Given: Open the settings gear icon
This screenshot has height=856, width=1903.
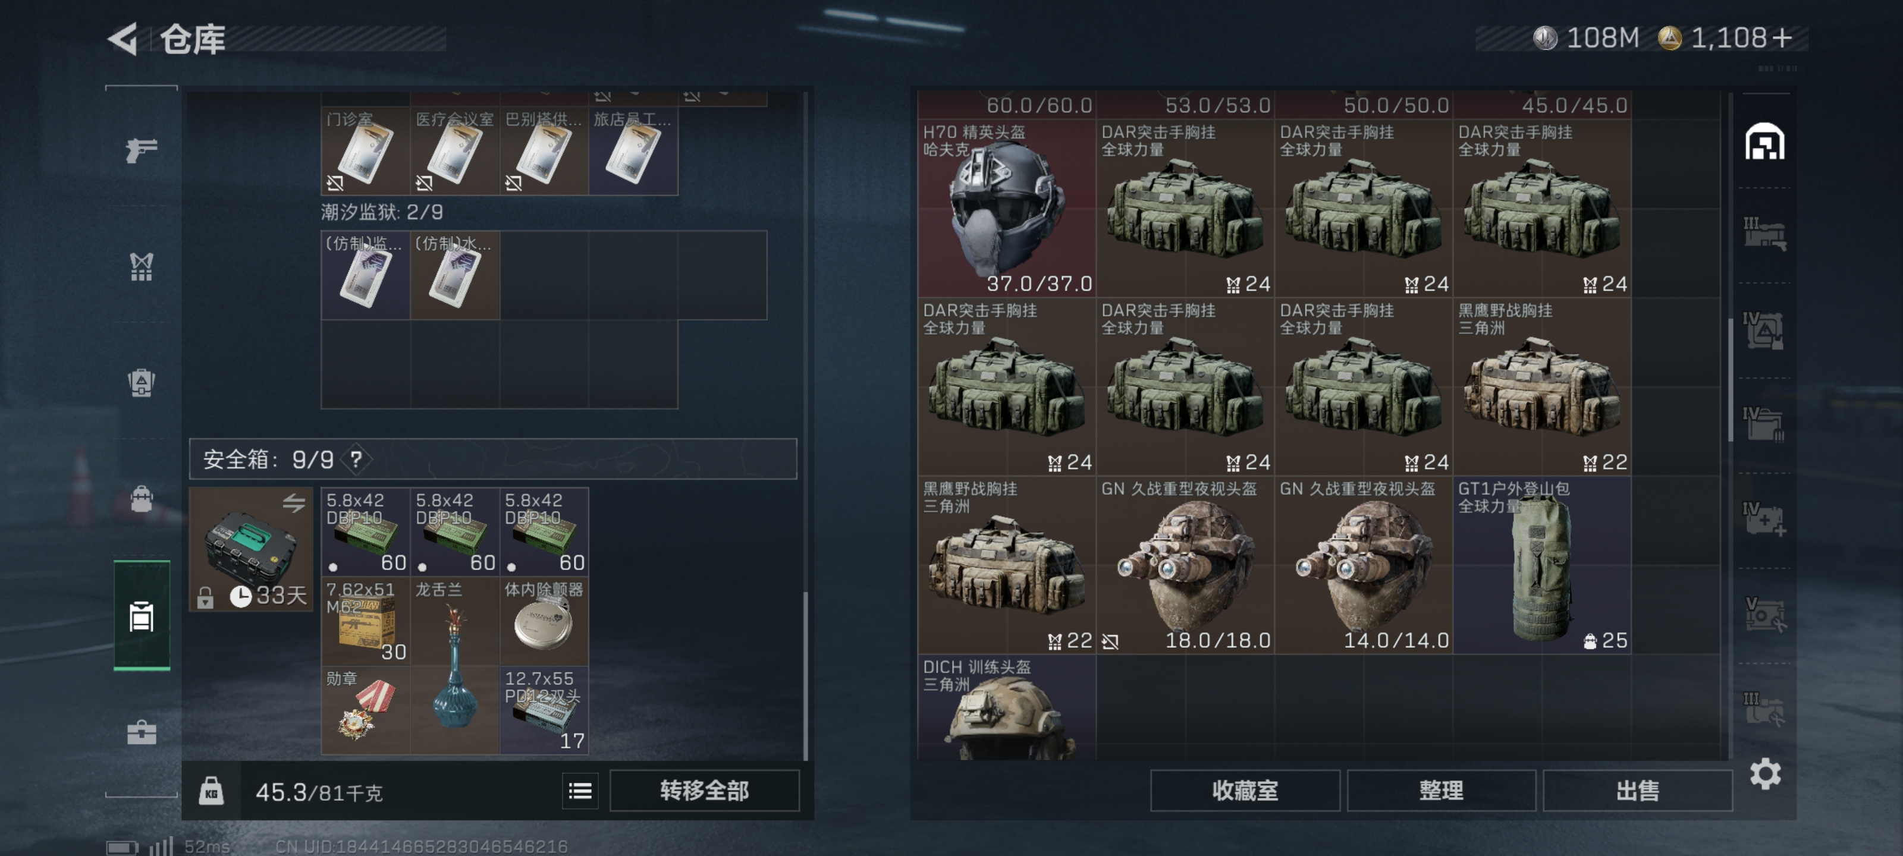Looking at the screenshot, I should click(1765, 773).
